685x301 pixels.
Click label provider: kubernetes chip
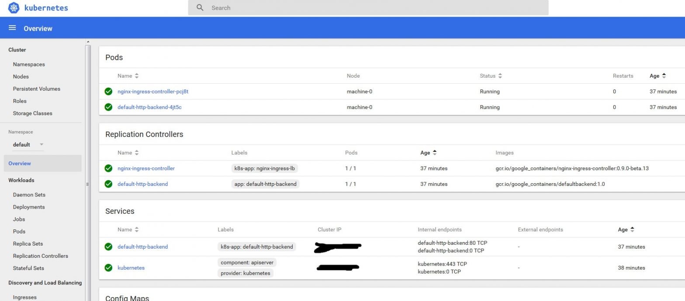[x=246, y=273]
